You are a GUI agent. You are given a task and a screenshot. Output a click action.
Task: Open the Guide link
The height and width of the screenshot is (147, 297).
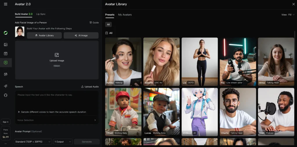pos(94,23)
